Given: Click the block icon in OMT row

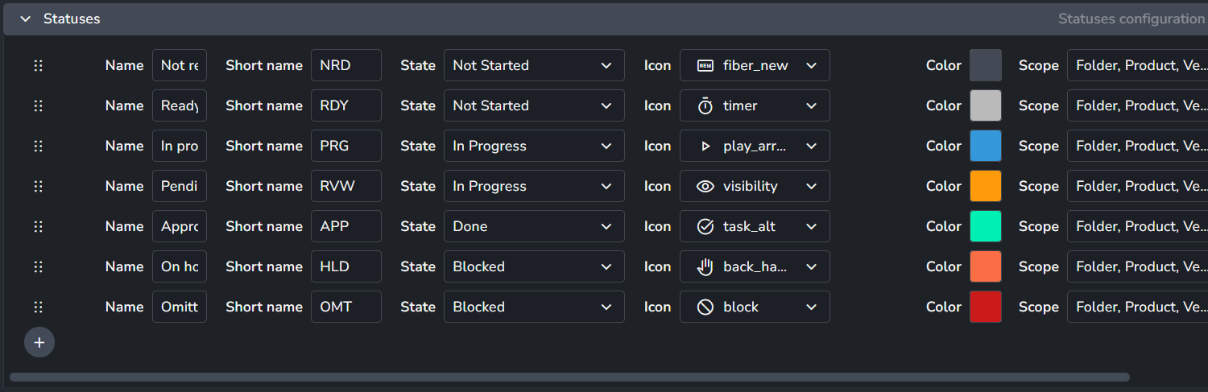Looking at the screenshot, I should click(x=705, y=307).
